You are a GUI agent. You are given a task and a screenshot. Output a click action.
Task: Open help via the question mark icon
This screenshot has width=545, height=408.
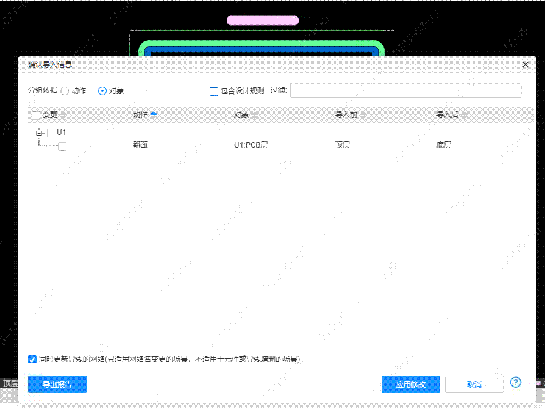pos(516,381)
